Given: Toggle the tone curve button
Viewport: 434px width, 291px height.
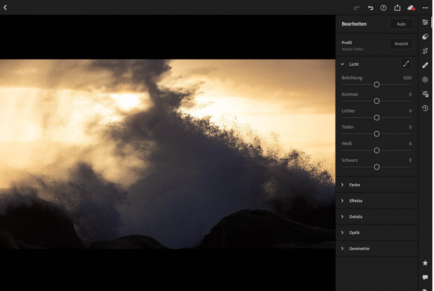Looking at the screenshot, I should click(x=406, y=64).
